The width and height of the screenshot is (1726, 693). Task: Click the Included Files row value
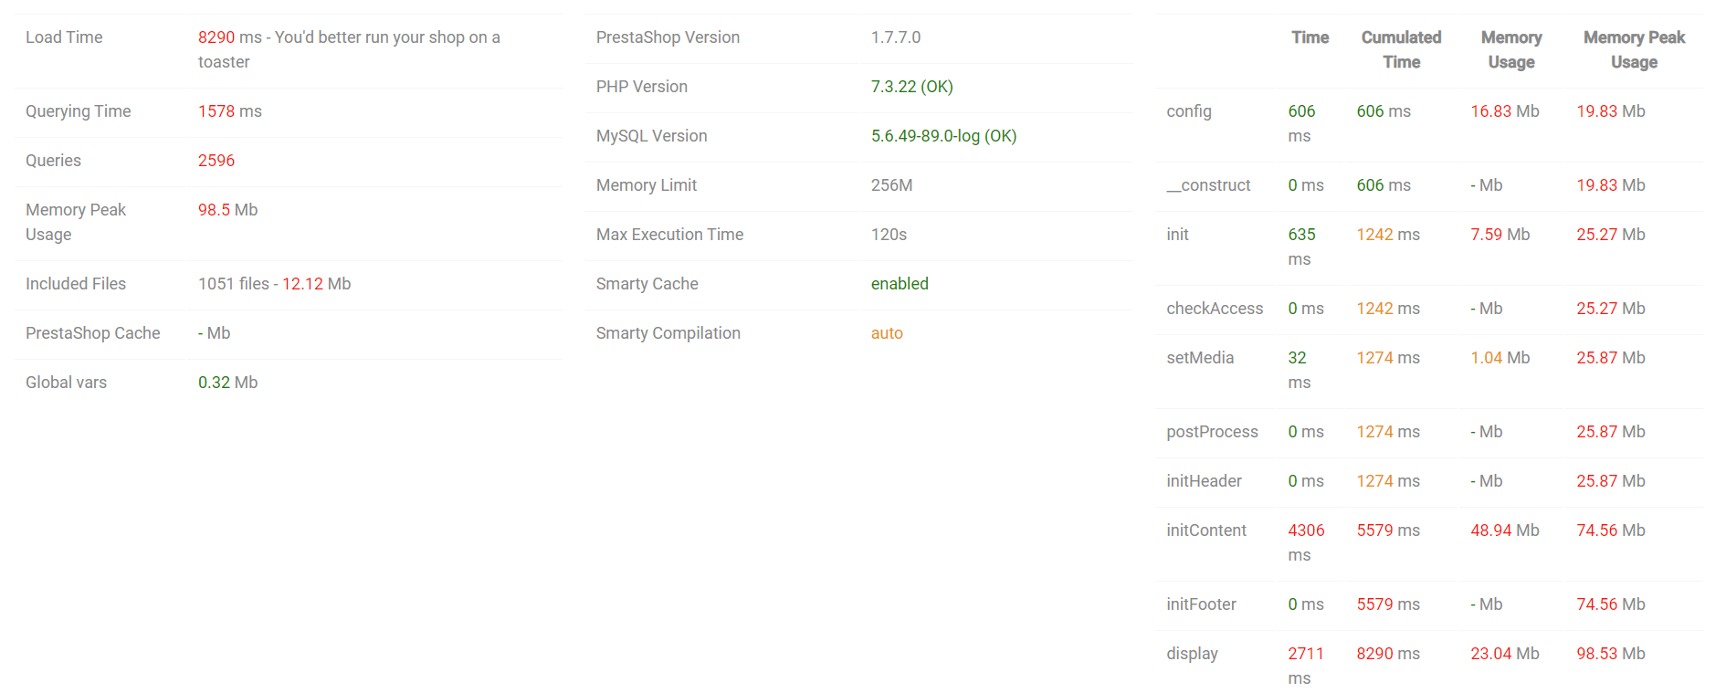click(x=274, y=284)
